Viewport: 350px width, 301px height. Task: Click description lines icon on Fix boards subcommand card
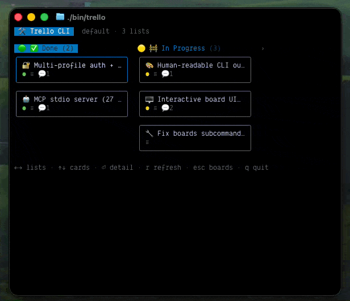147,142
